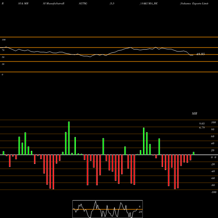
Task: Click the '-40' label on MR axis
Action: tap(213, 171)
